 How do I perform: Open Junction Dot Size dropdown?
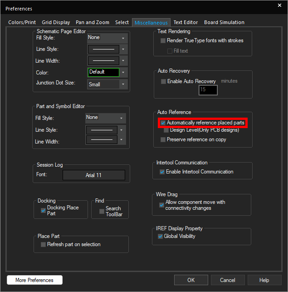coord(123,84)
